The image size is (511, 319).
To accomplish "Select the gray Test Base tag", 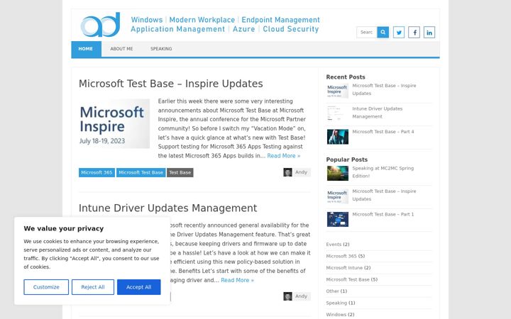I will point(180,172).
